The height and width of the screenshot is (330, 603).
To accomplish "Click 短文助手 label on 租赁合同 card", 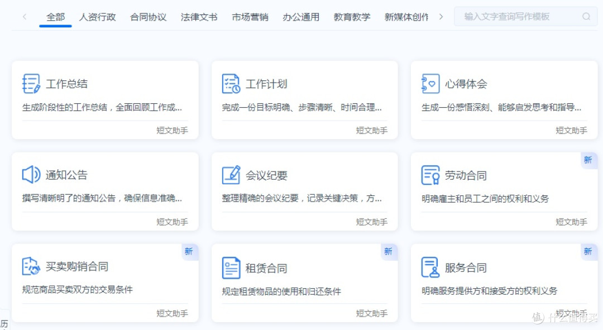I will (x=371, y=313).
